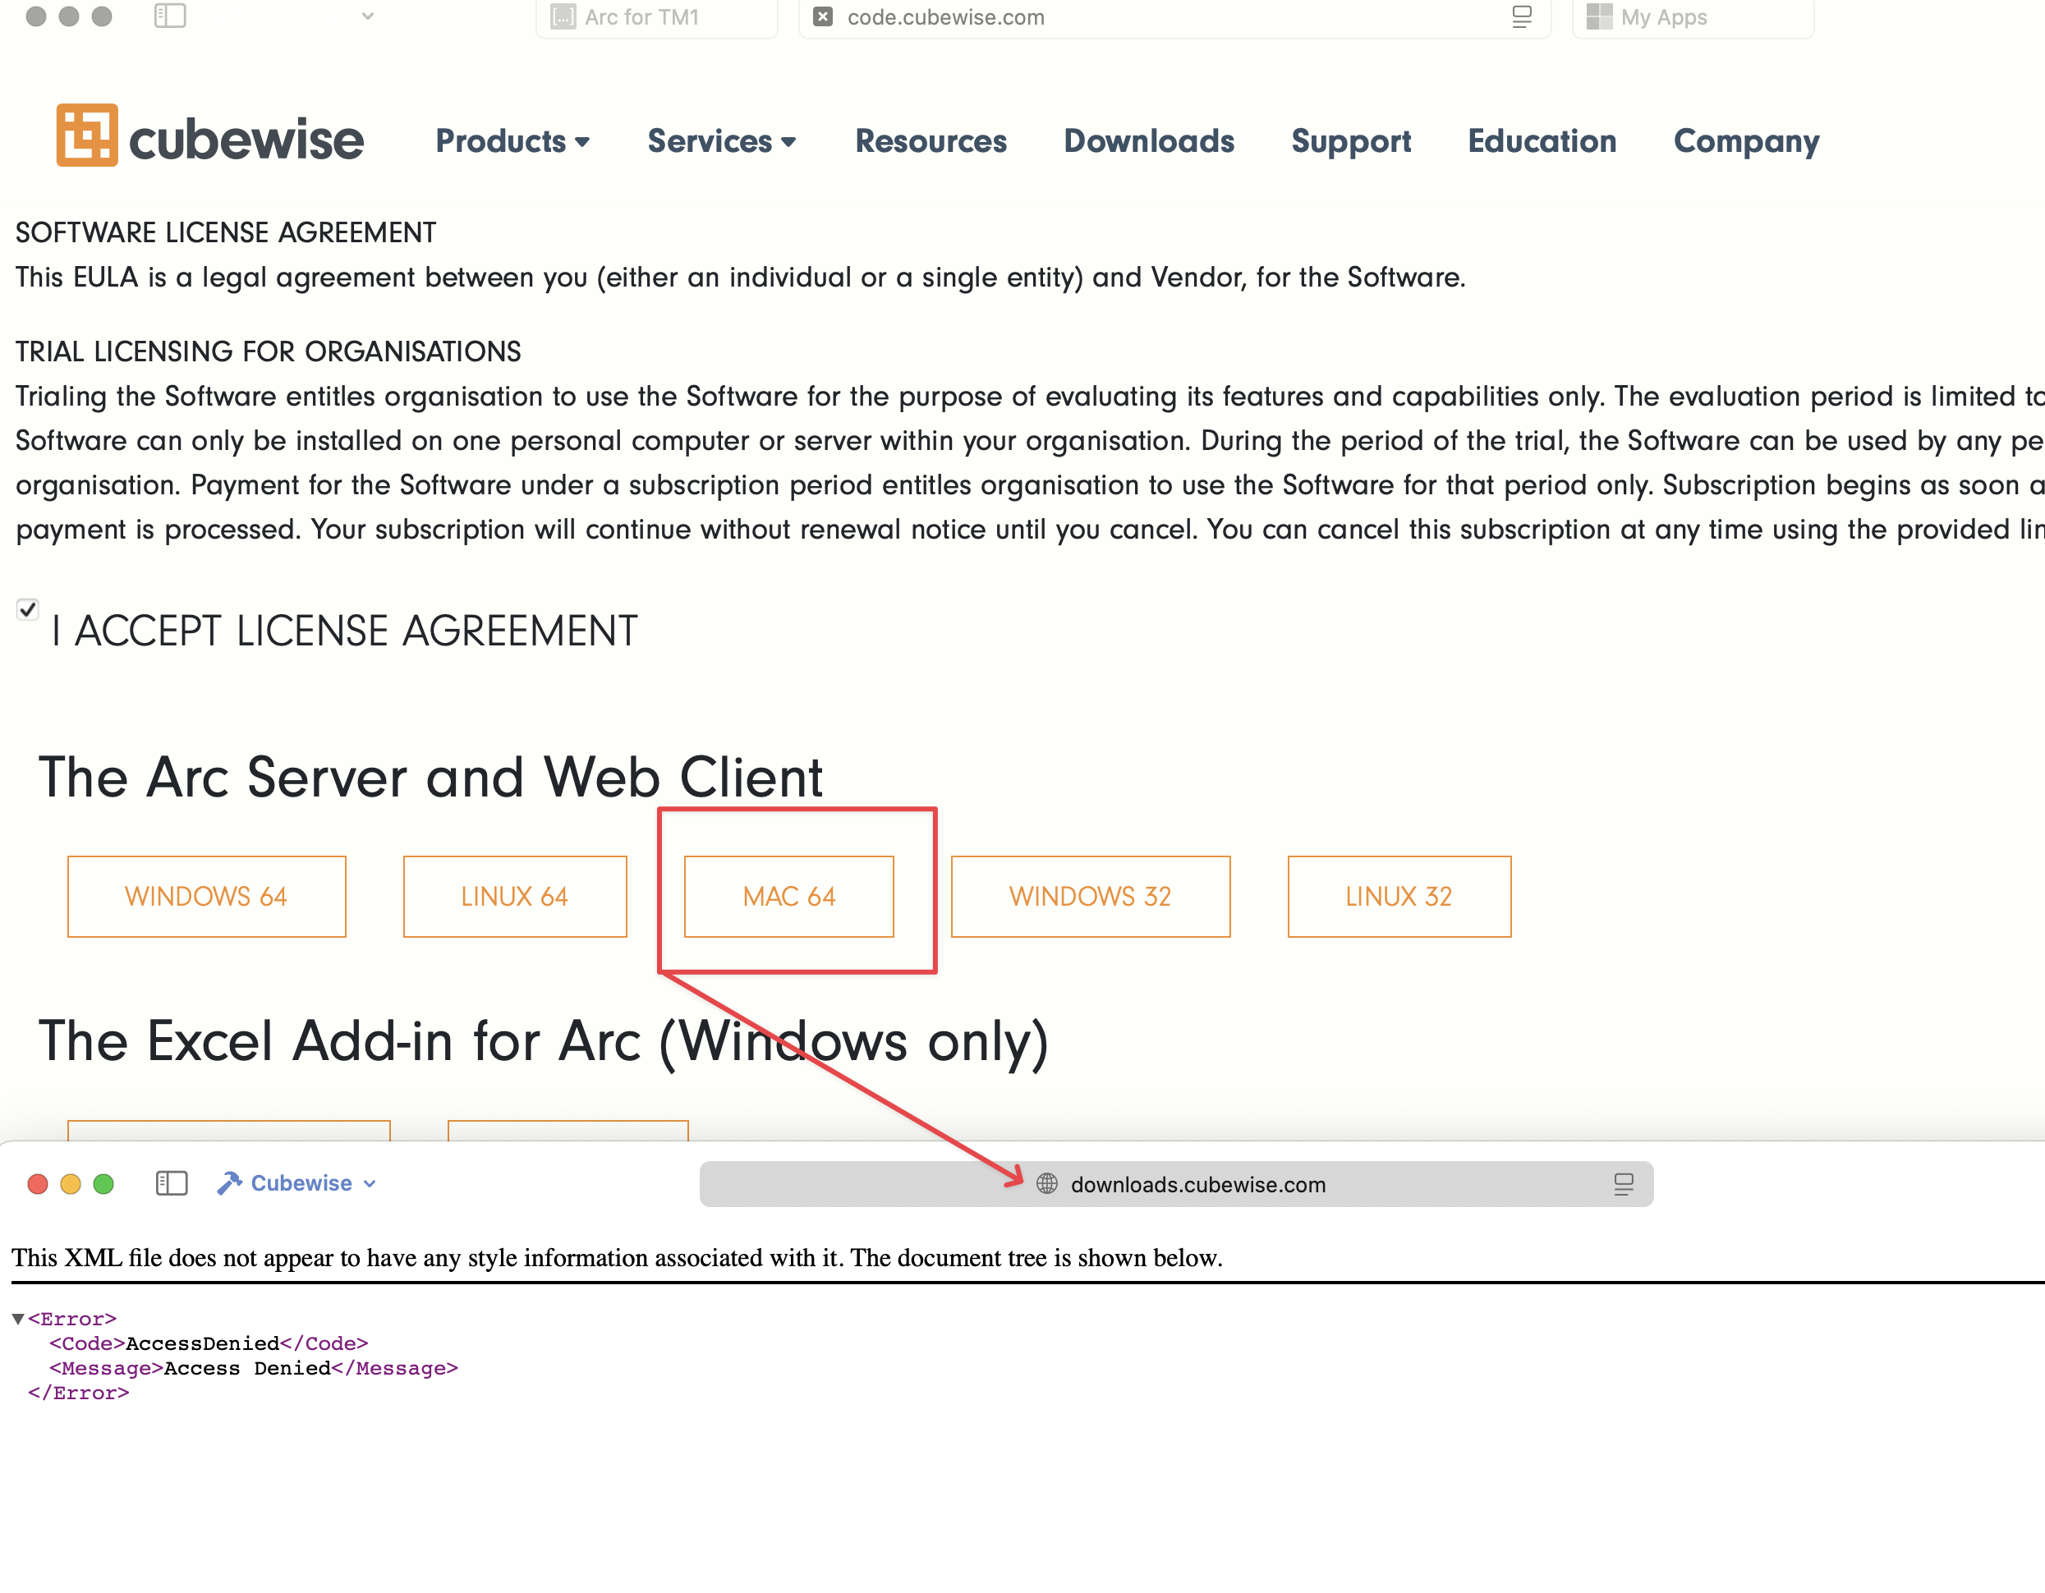This screenshot has width=2045, height=1593.
Task: Open the Cubewise profile dropdown
Action: coord(298,1183)
